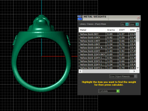Sort by Metal column header
The image size is (148, 111).
tap(92, 30)
